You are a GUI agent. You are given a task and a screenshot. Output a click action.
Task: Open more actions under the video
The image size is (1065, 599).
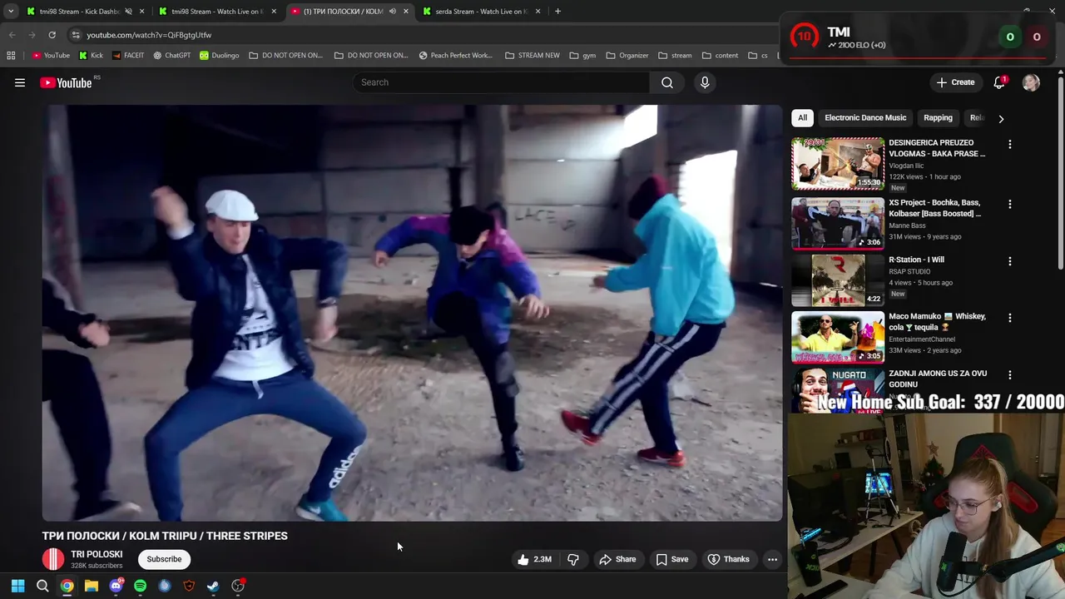(x=772, y=559)
